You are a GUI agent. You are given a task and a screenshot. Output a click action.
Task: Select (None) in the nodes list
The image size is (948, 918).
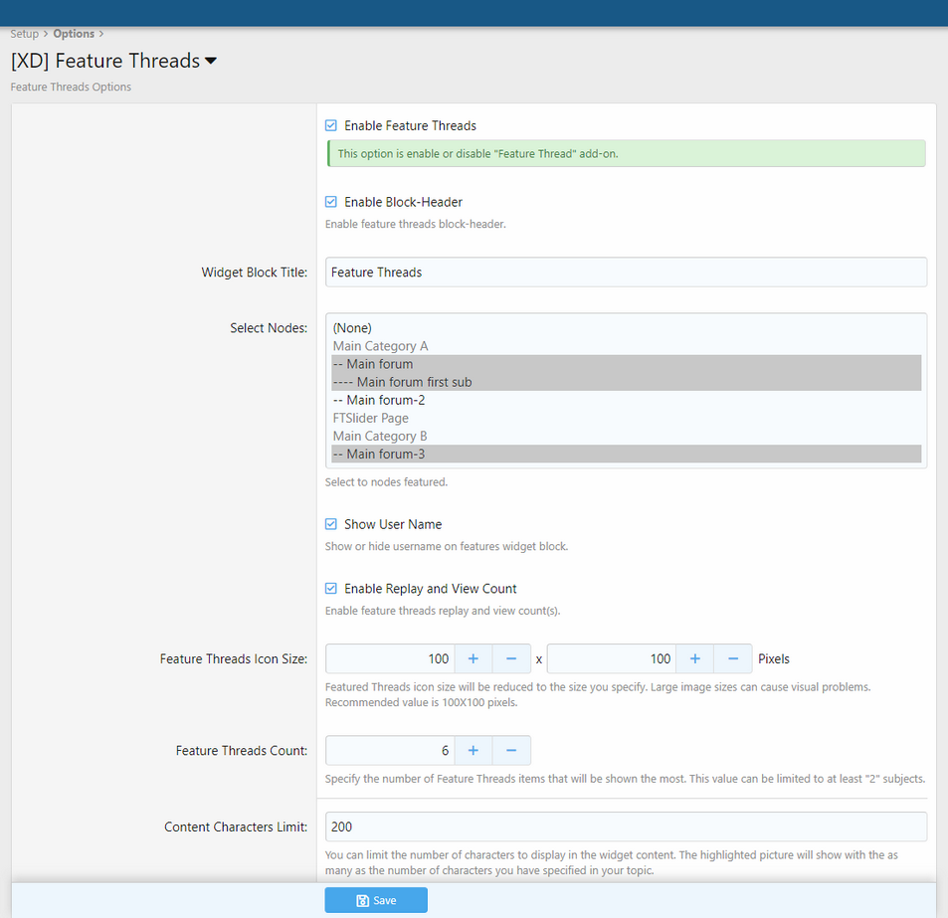tap(352, 328)
